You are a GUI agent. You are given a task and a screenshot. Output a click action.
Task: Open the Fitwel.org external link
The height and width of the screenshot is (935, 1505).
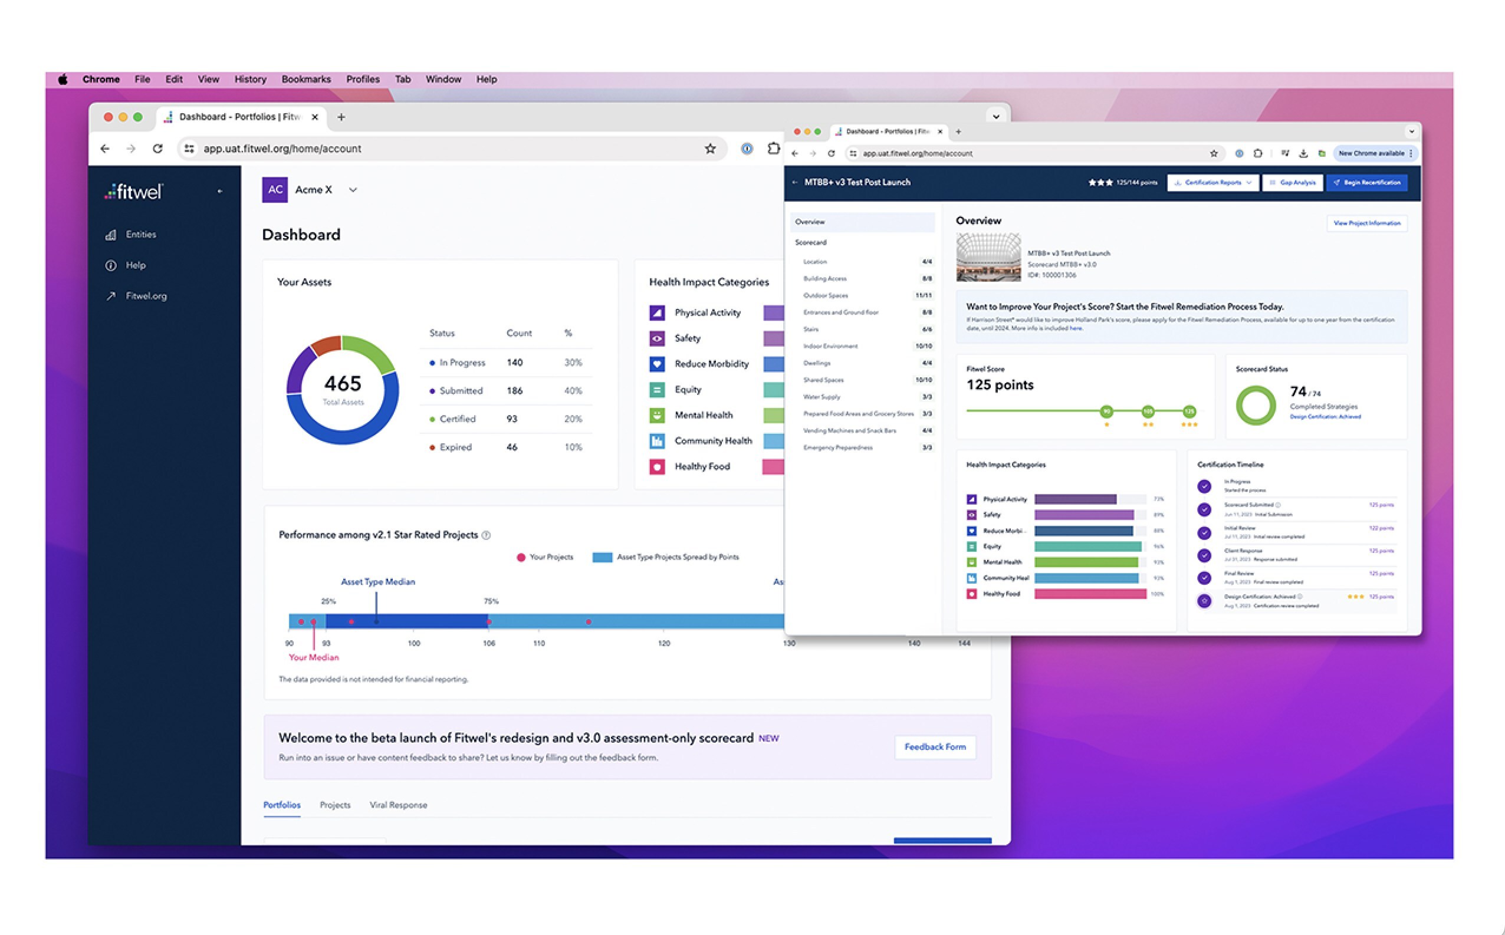click(x=145, y=296)
